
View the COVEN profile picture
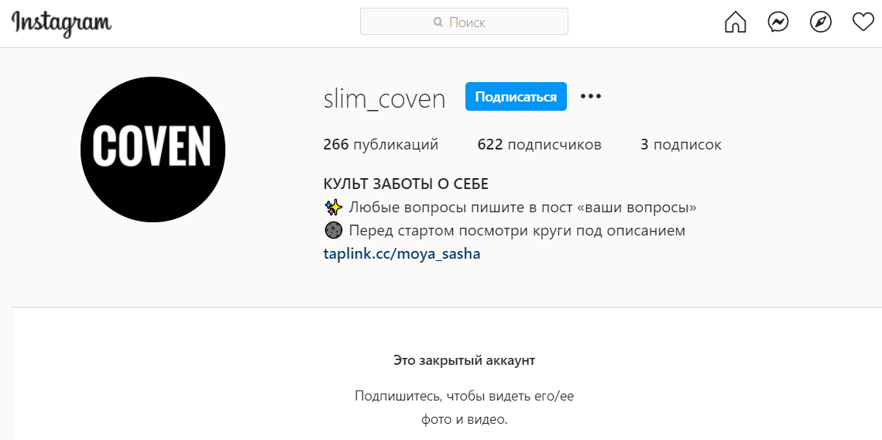click(x=153, y=150)
